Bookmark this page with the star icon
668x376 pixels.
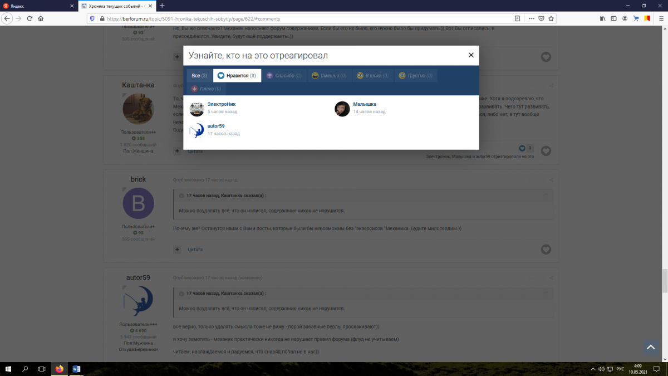point(551,18)
